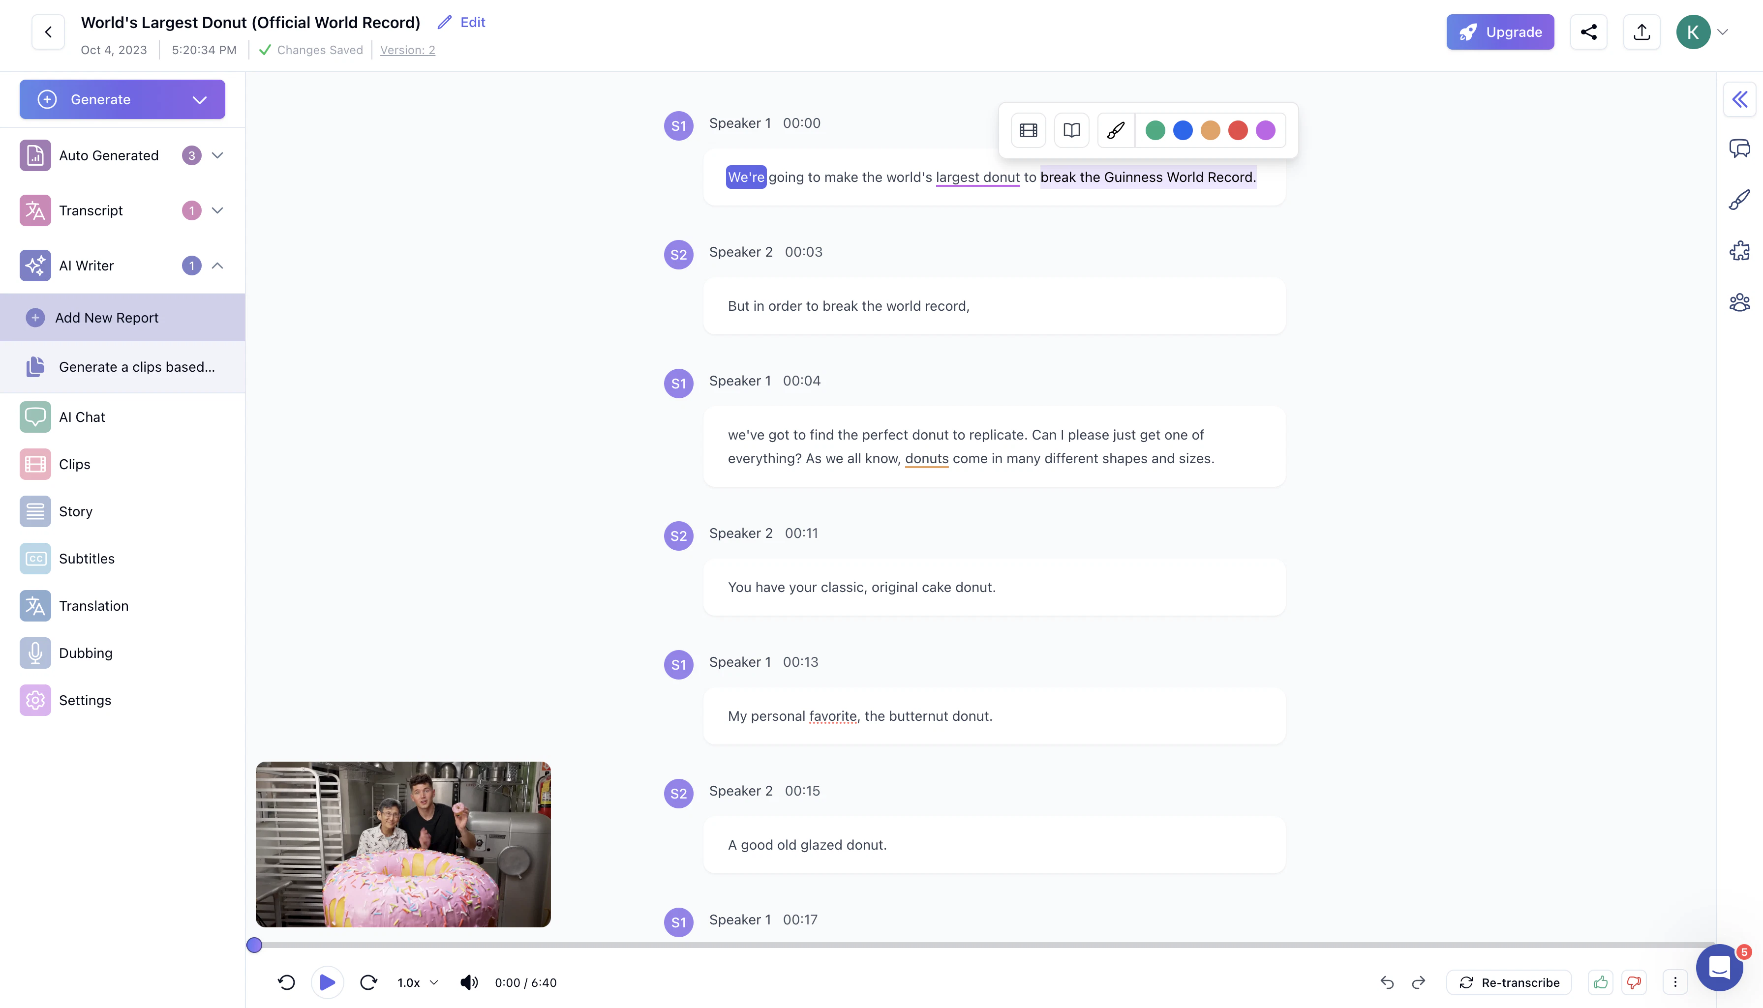
Task: Toggle the highlighter brush in the floating toolbar
Action: click(x=1116, y=129)
